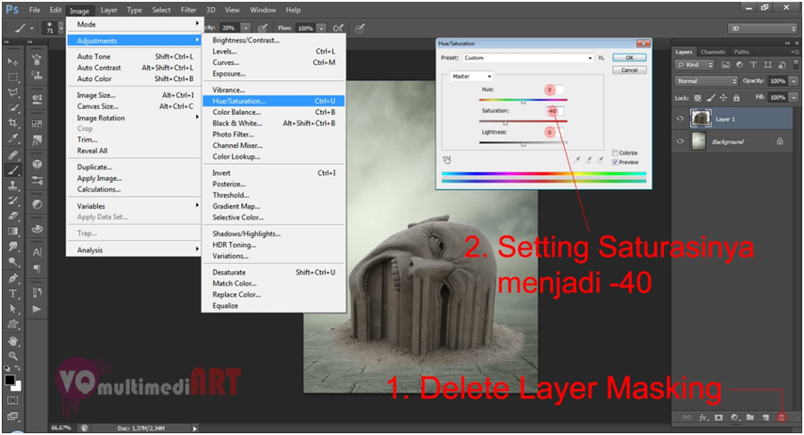804x435 pixels.
Task: Open the 3D workspace dropdown
Action: [762, 29]
